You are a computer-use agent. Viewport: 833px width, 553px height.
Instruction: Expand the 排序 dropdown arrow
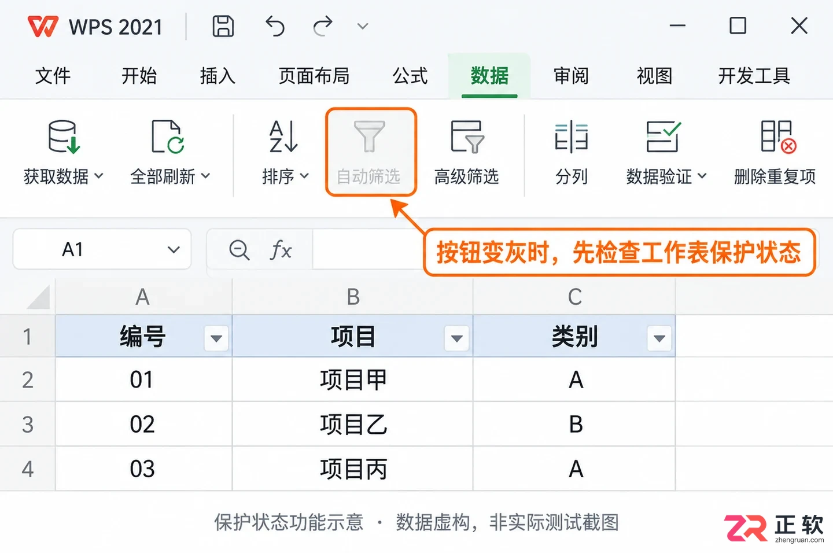tap(304, 176)
